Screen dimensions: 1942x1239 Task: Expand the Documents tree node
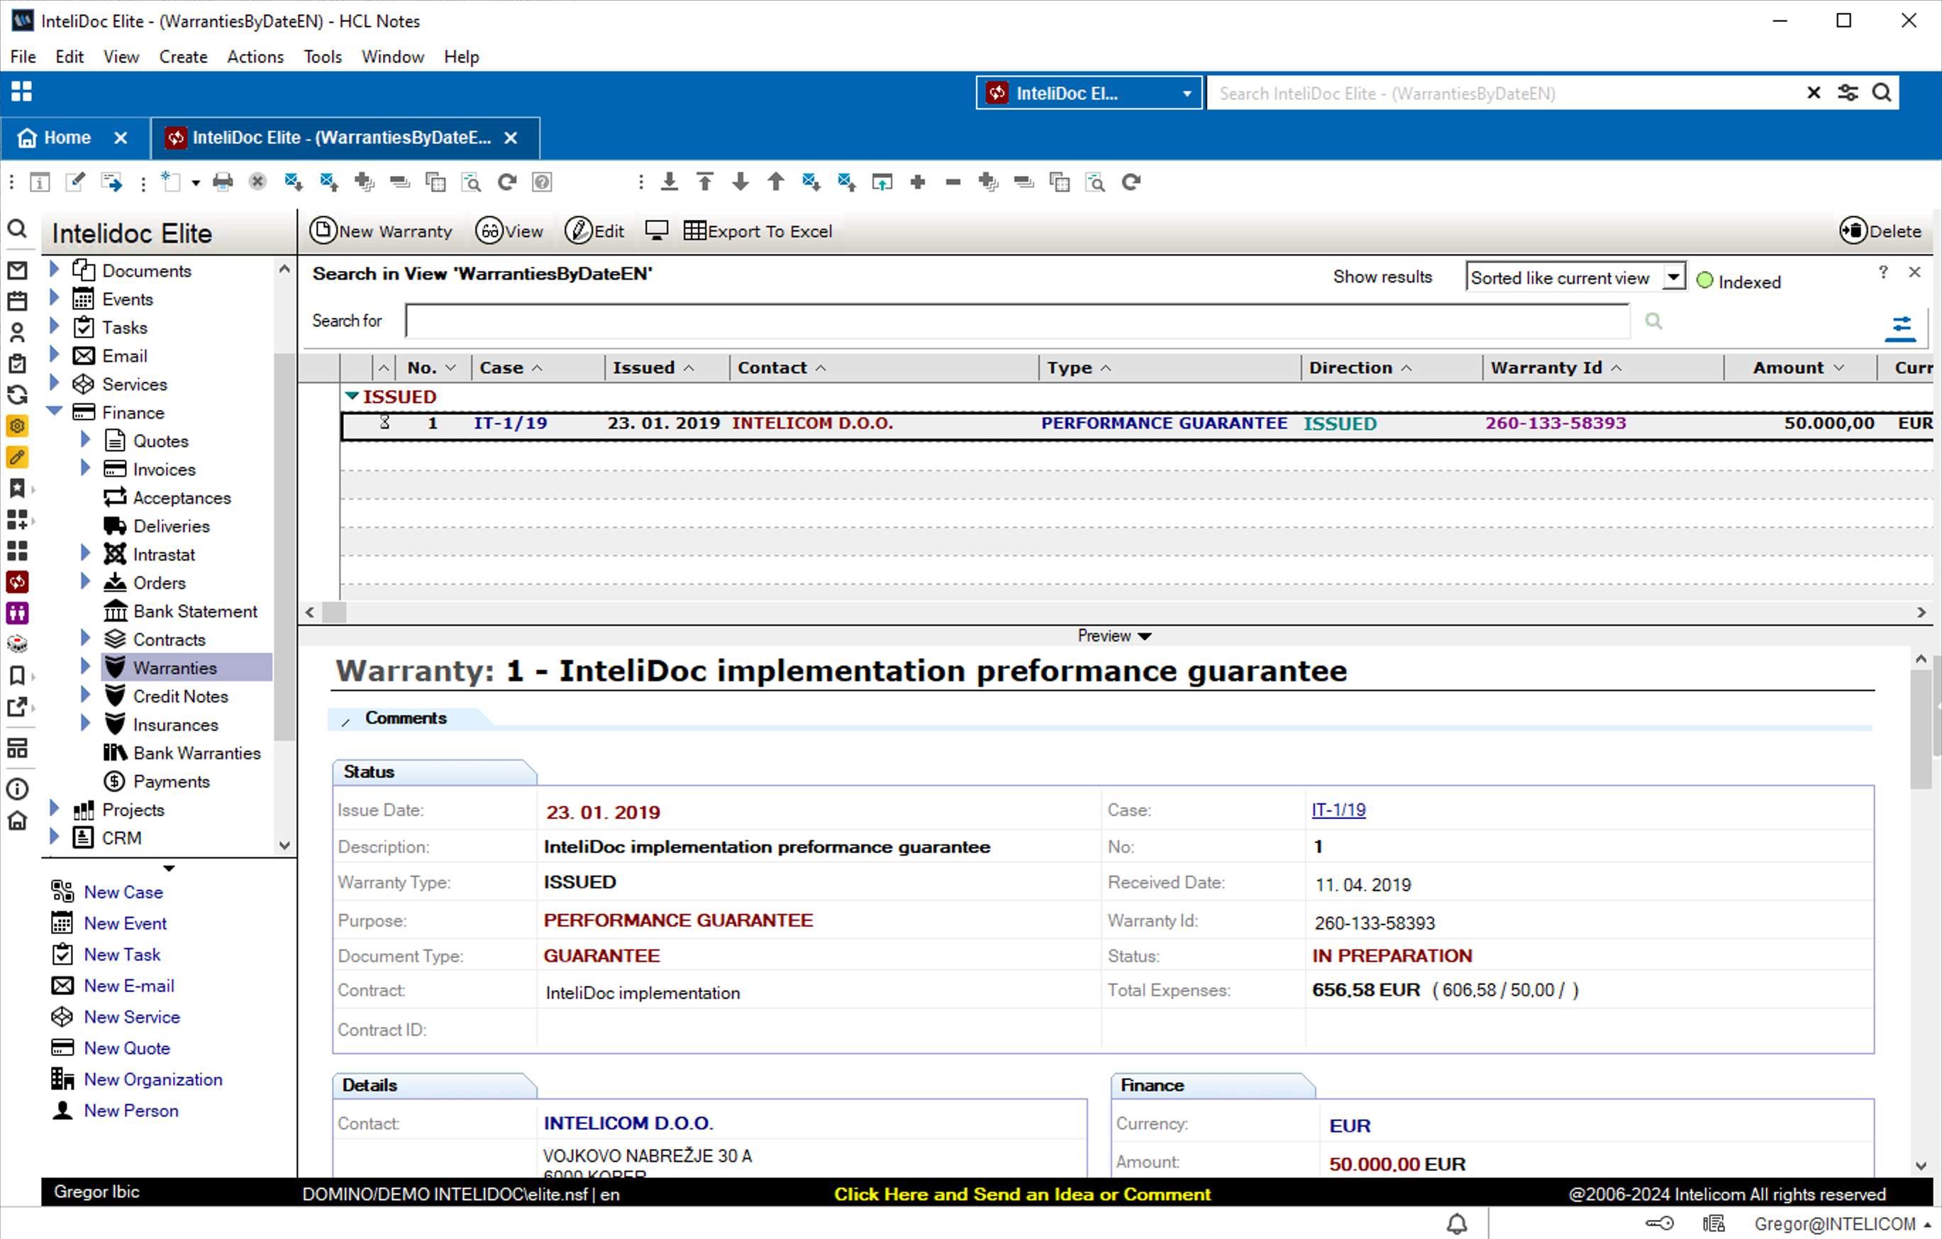(x=54, y=269)
